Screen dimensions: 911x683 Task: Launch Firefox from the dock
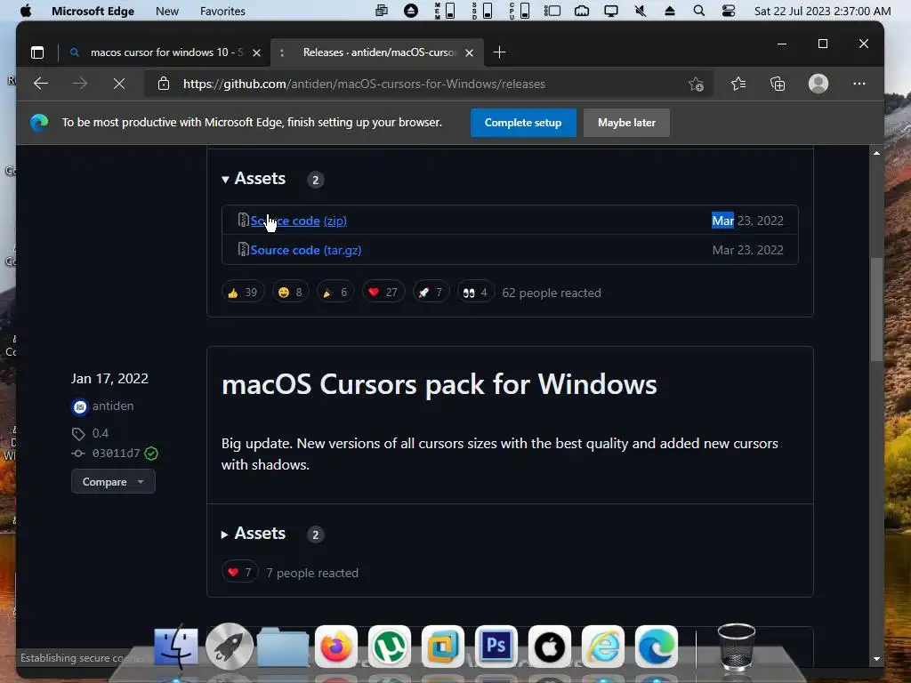336,647
